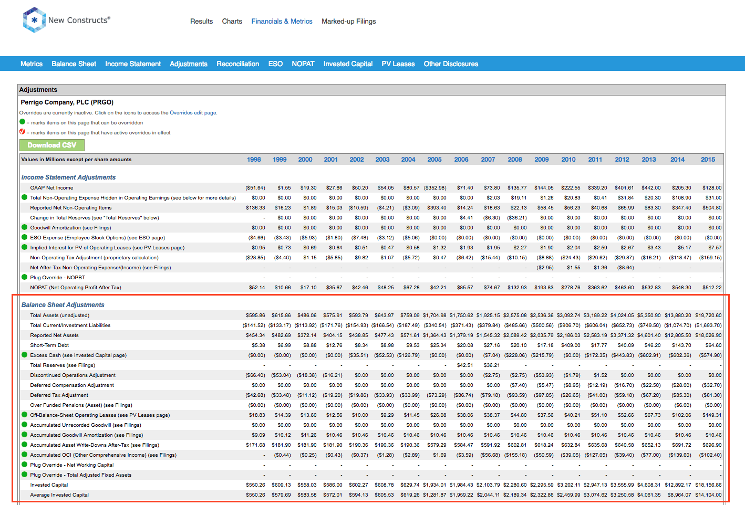Viewport: 745px width, 505px height.
Task: Click the 1998 year column header
Action: point(254,160)
